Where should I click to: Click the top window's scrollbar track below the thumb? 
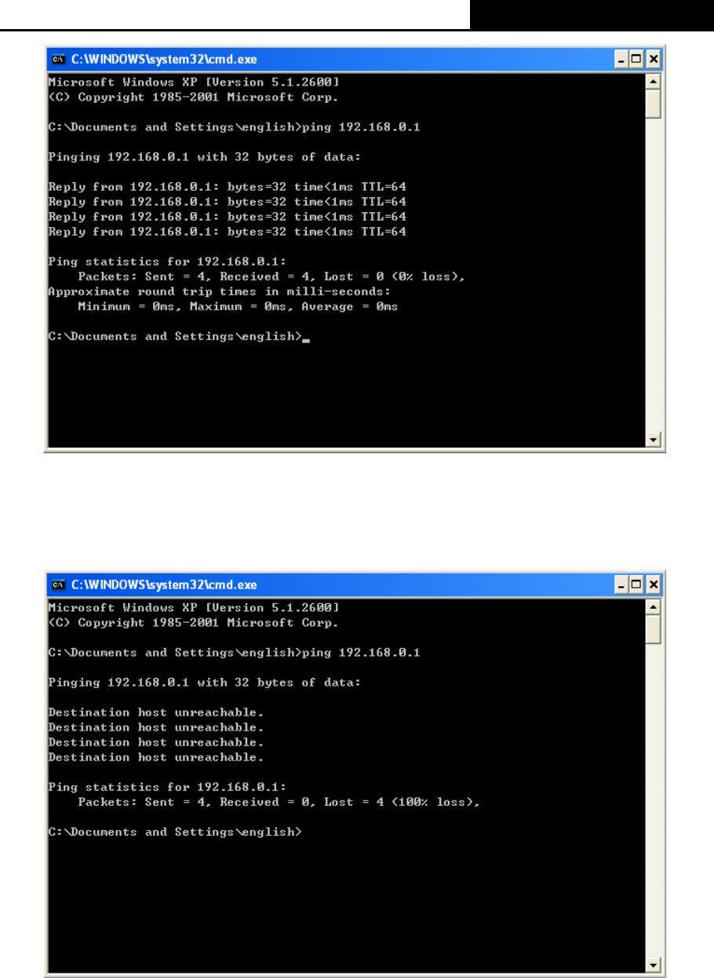pyautogui.click(x=654, y=275)
